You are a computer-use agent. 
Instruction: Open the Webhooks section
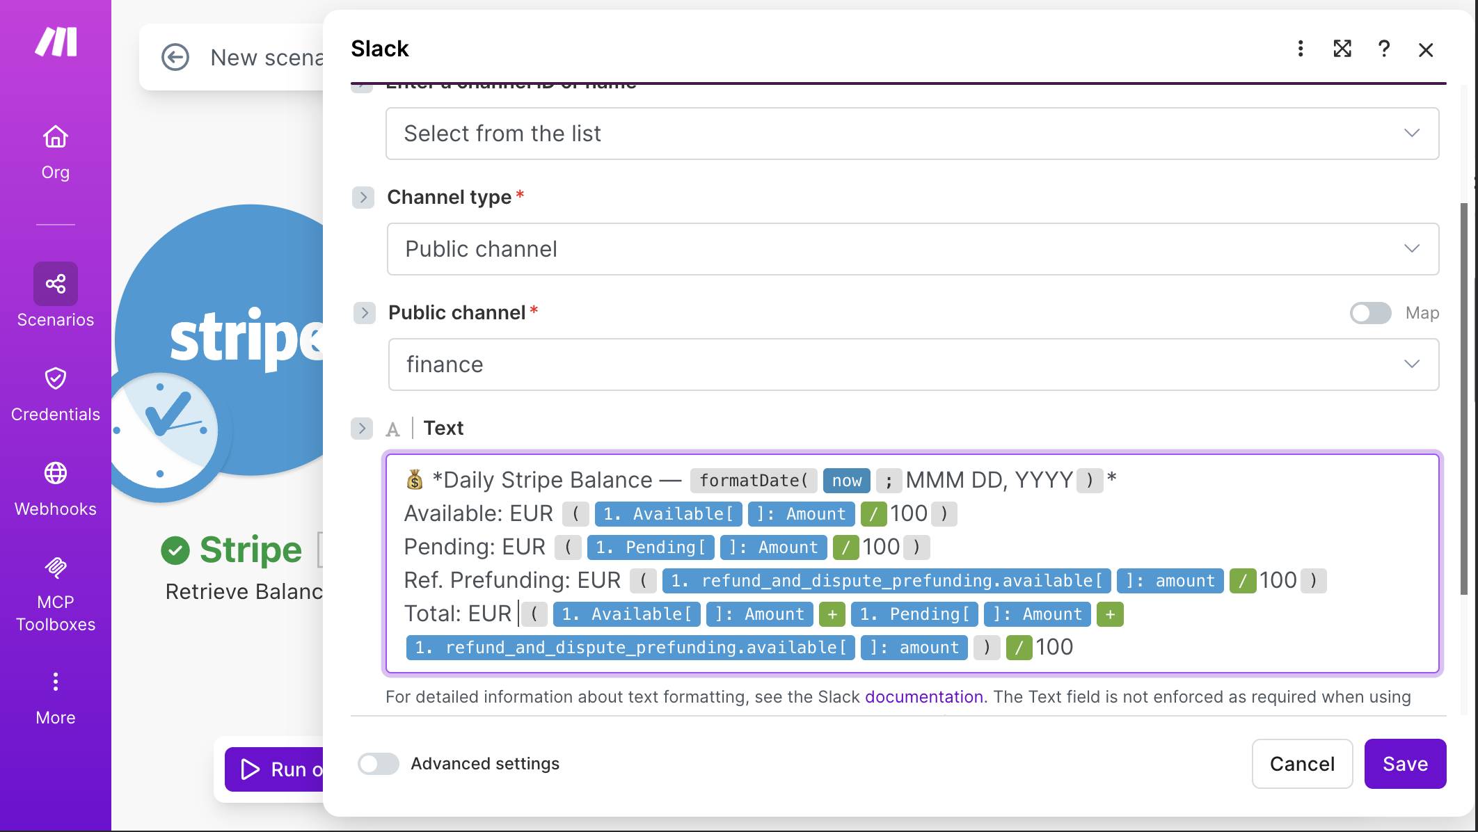[55, 487]
